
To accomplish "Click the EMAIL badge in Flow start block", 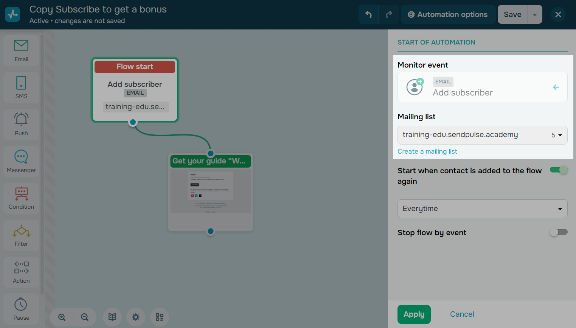I will [x=135, y=93].
